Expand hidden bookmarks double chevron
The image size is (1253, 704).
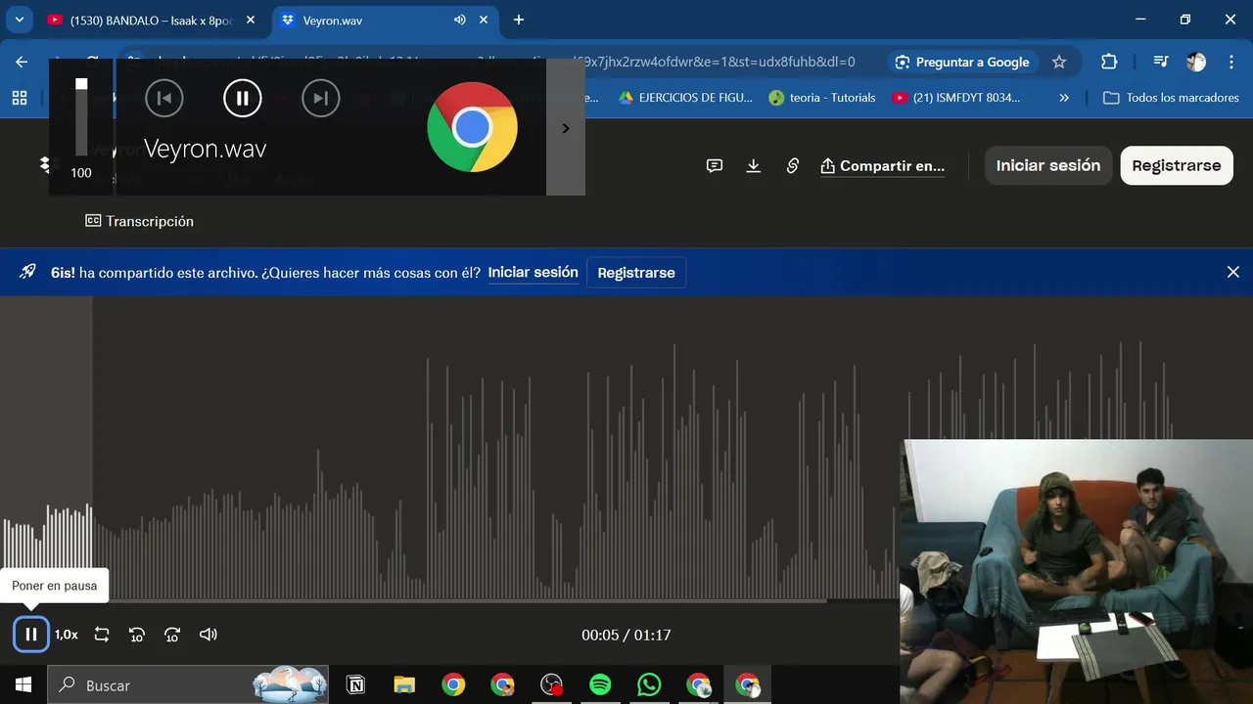point(1064,98)
